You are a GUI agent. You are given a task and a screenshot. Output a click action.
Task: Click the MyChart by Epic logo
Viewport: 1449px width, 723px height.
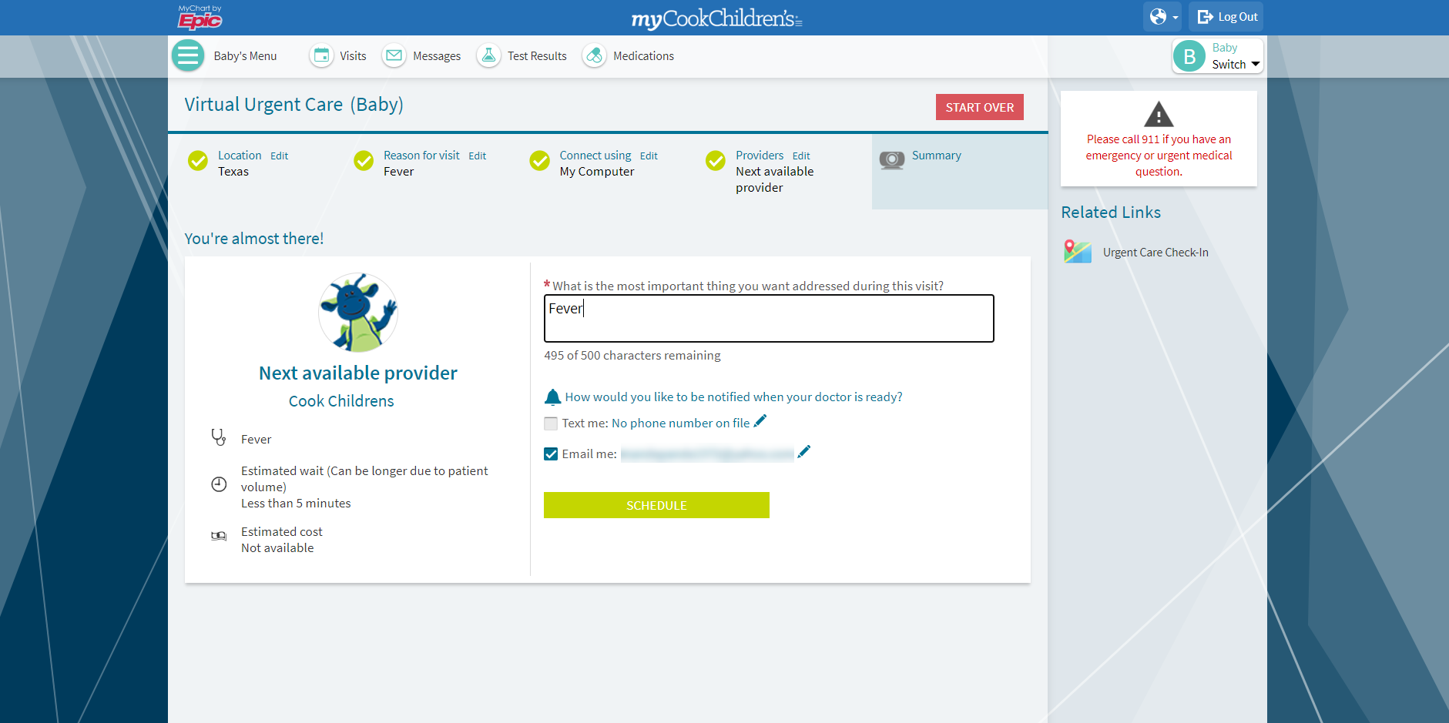[200, 17]
